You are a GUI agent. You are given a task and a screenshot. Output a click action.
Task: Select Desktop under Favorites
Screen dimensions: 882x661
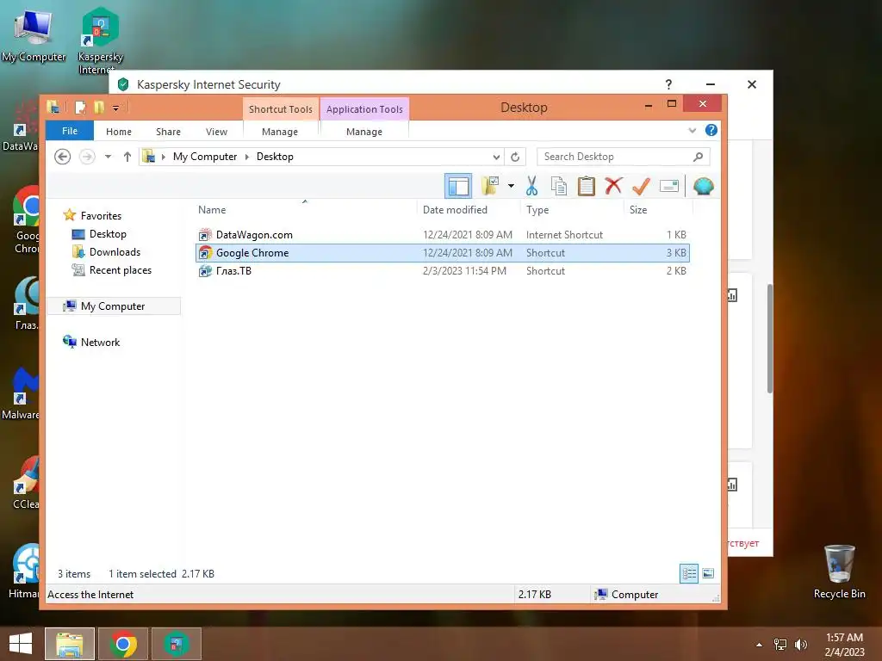[x=108, y=234]
